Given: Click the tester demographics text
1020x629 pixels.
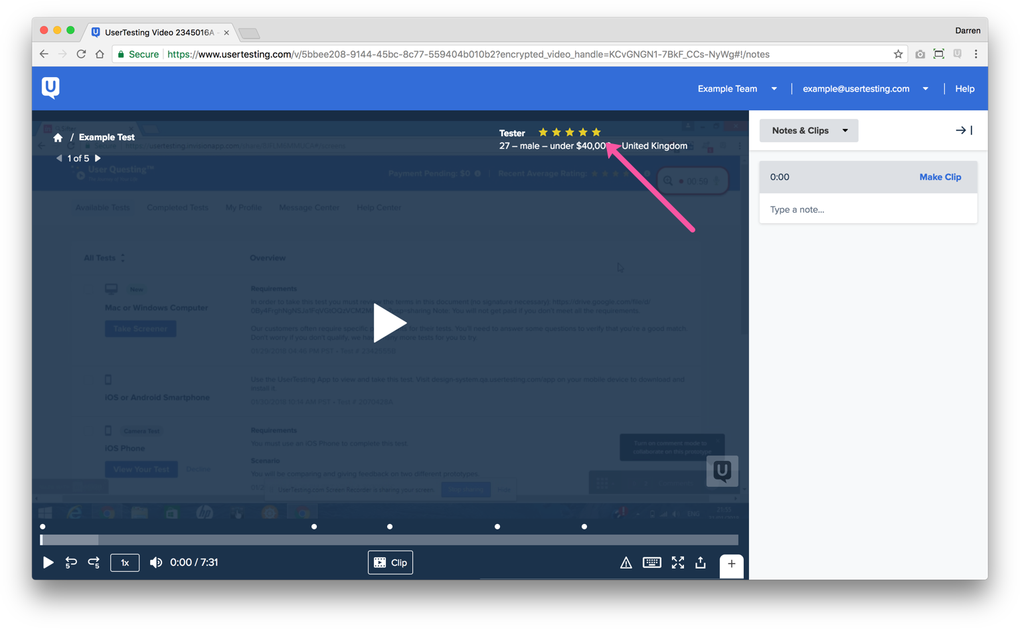Looking at the screenshot, I should (x=593, y=145).
